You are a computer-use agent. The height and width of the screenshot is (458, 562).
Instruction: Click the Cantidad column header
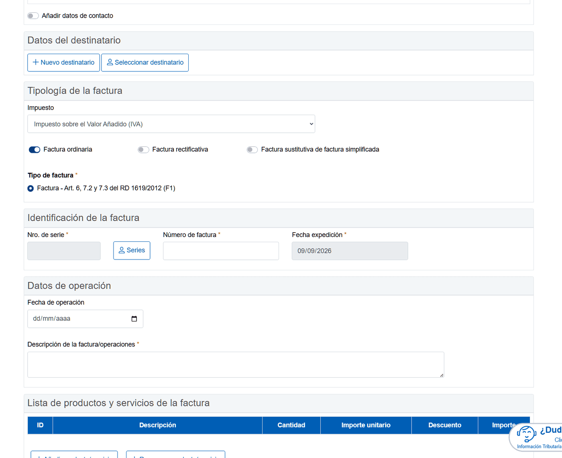[x=291, y=425]
